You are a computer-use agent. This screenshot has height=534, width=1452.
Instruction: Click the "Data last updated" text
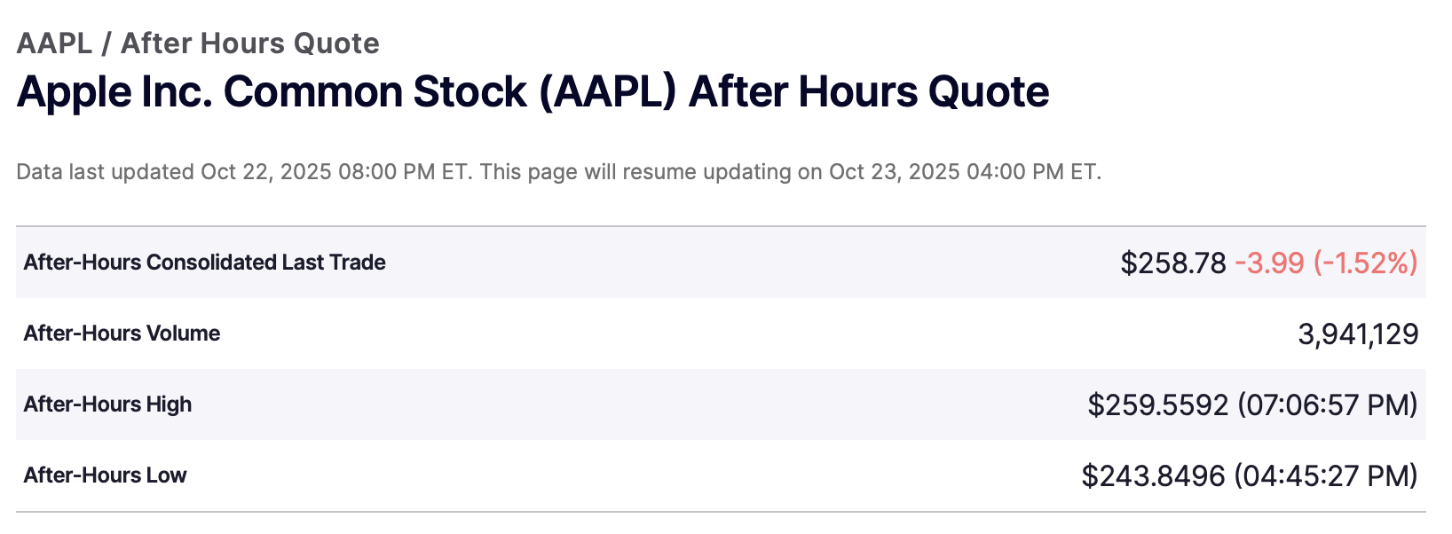pos(105,172)
